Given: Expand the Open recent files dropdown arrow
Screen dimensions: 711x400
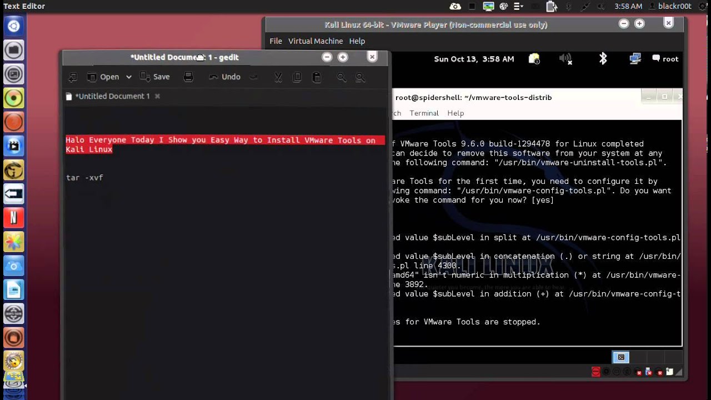Looking at the screenshot, I should coord(128,77).
